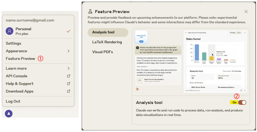This screenshot has width=257, height=132.
Task: Click the orange Claude spark logo
Action: [x=137, y=89]
